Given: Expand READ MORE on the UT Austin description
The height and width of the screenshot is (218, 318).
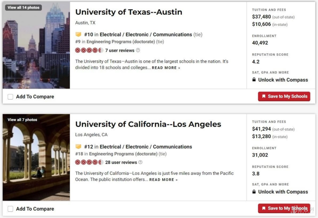Looking at the screenshot, I should pyautogui.click(x=166, y=68).
